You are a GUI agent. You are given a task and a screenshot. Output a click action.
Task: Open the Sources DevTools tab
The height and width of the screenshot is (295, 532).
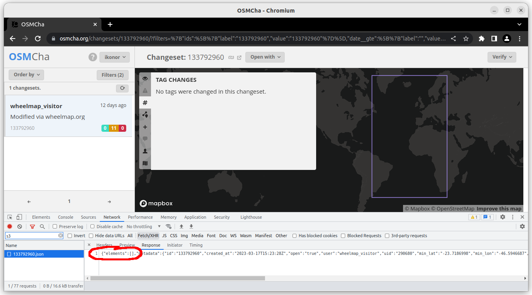[x=88, y=217]
